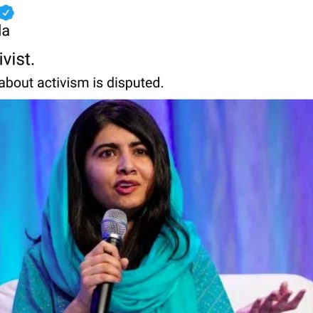Open the profile via the name ending "la"
This screenshot has height=313, width=313.
(4, 31)
